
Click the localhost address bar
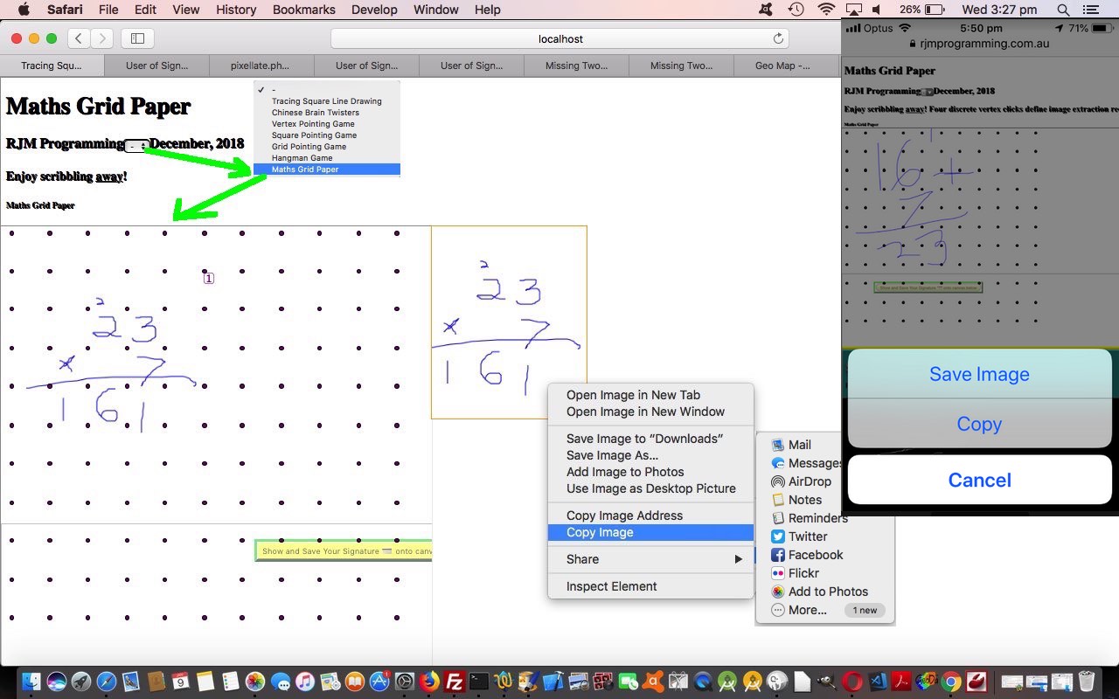coord(559,38)
